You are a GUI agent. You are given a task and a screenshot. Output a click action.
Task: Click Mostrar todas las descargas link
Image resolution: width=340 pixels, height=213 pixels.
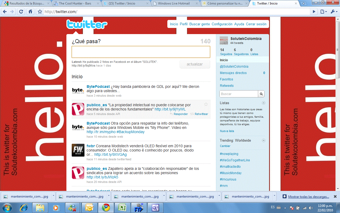tap(309, 197)
